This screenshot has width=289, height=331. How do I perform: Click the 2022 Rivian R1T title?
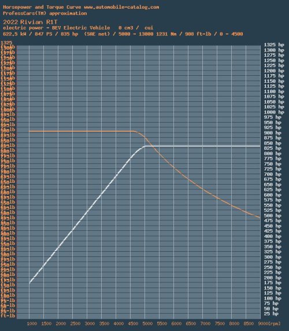(x=30, y=22)
